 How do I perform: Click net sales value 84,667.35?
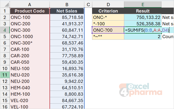point(67,100)
